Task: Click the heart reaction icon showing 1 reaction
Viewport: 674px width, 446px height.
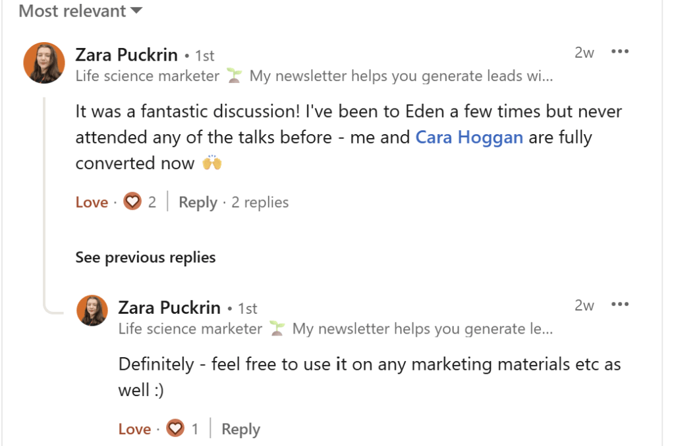Action: point(175,429)
